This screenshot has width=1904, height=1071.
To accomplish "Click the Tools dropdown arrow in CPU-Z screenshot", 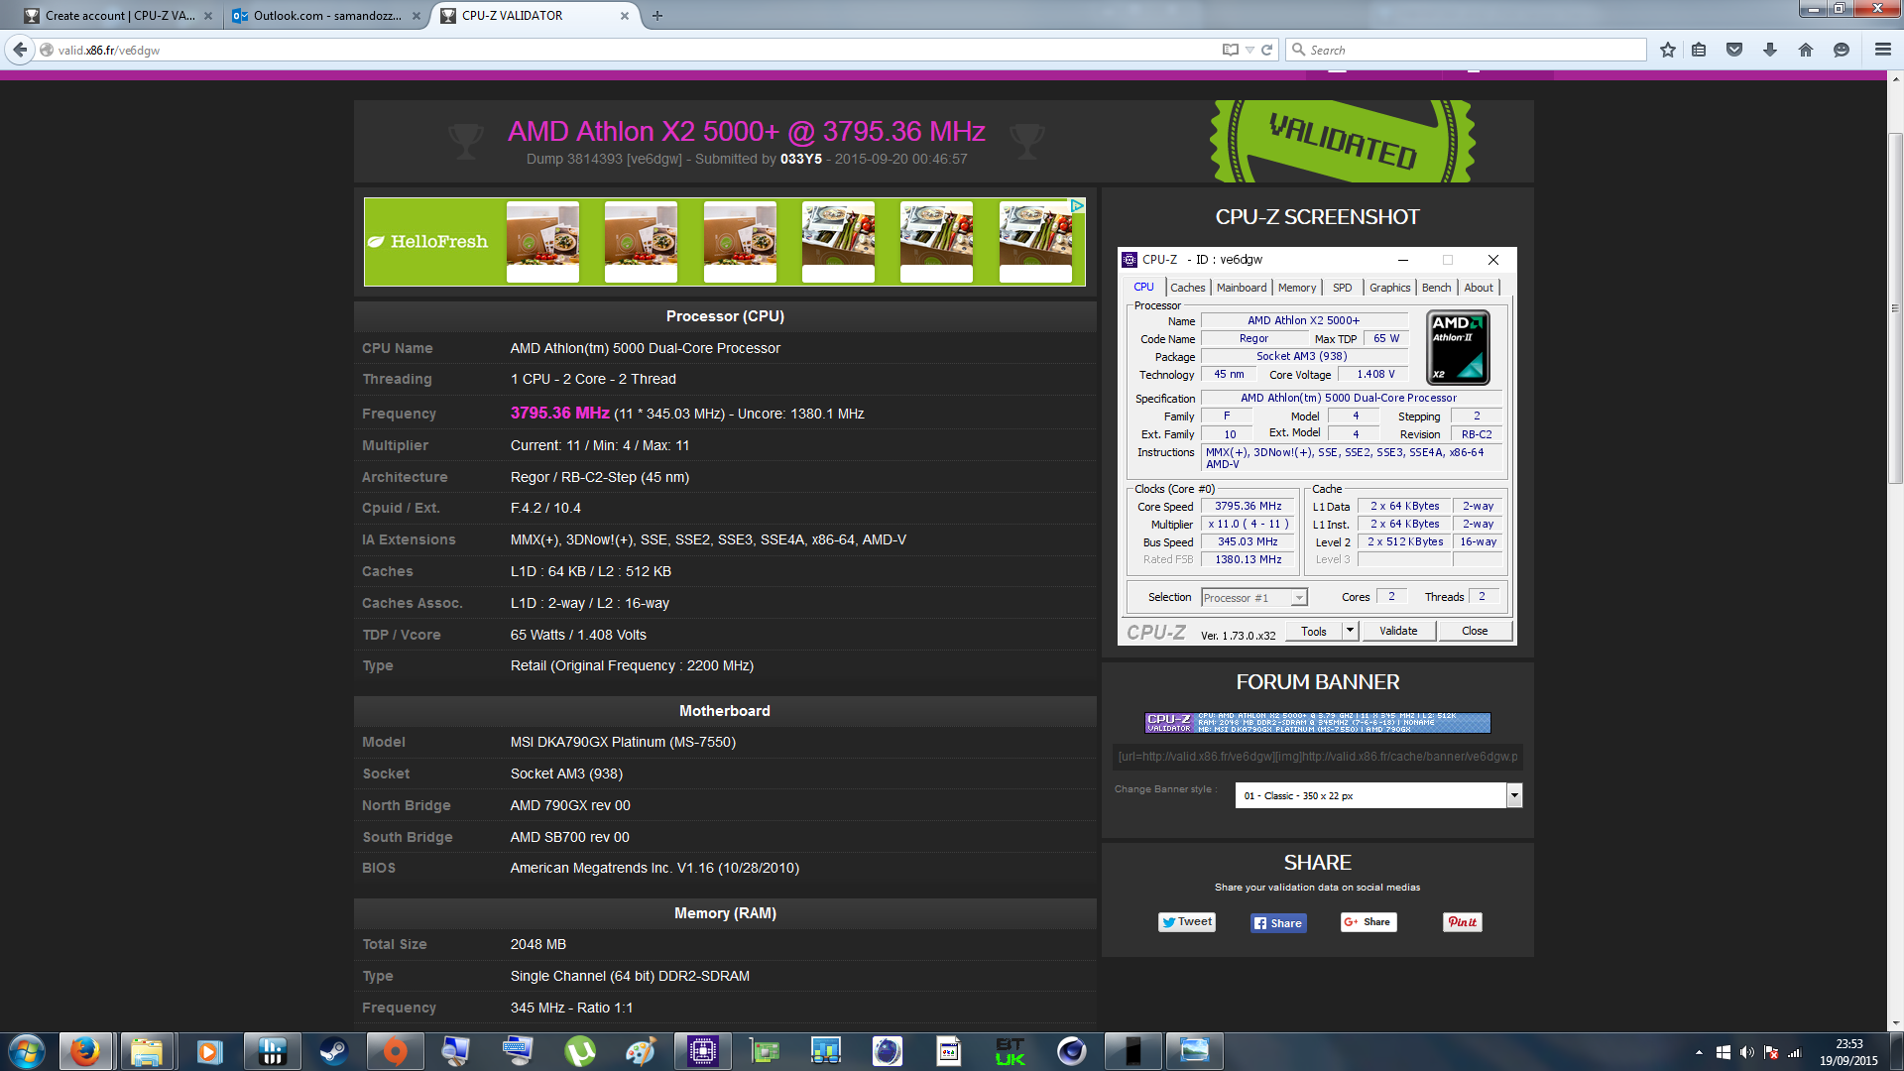I will pos(1350,631).
